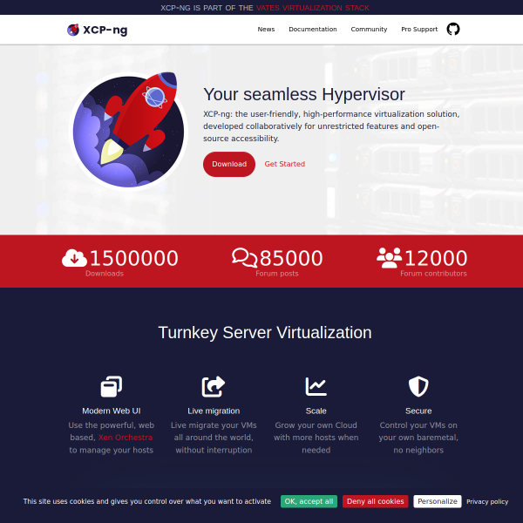The width and height of the screenshot is (523, 523).
Task: Open the Vates Virtualization Stack link
Action: pos(313,8)
